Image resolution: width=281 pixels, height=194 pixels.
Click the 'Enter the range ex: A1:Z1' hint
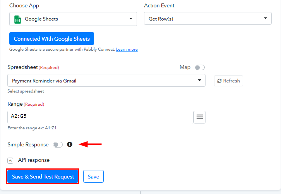tap(32, 128)
